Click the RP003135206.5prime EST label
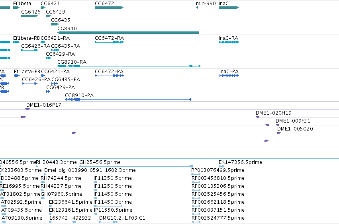339x224 pixels. [x=218, y=186]
